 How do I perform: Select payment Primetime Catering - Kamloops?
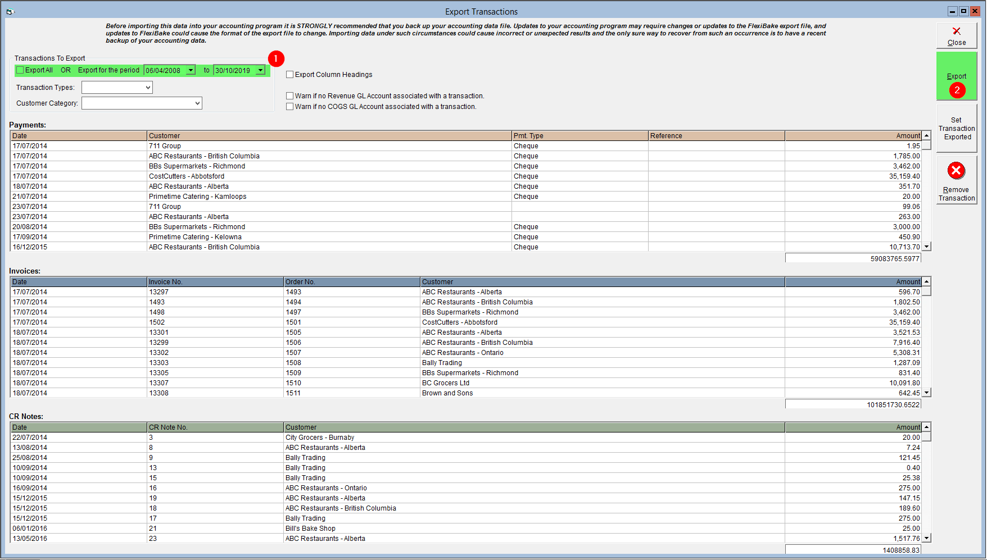click(x=466, y=197)
